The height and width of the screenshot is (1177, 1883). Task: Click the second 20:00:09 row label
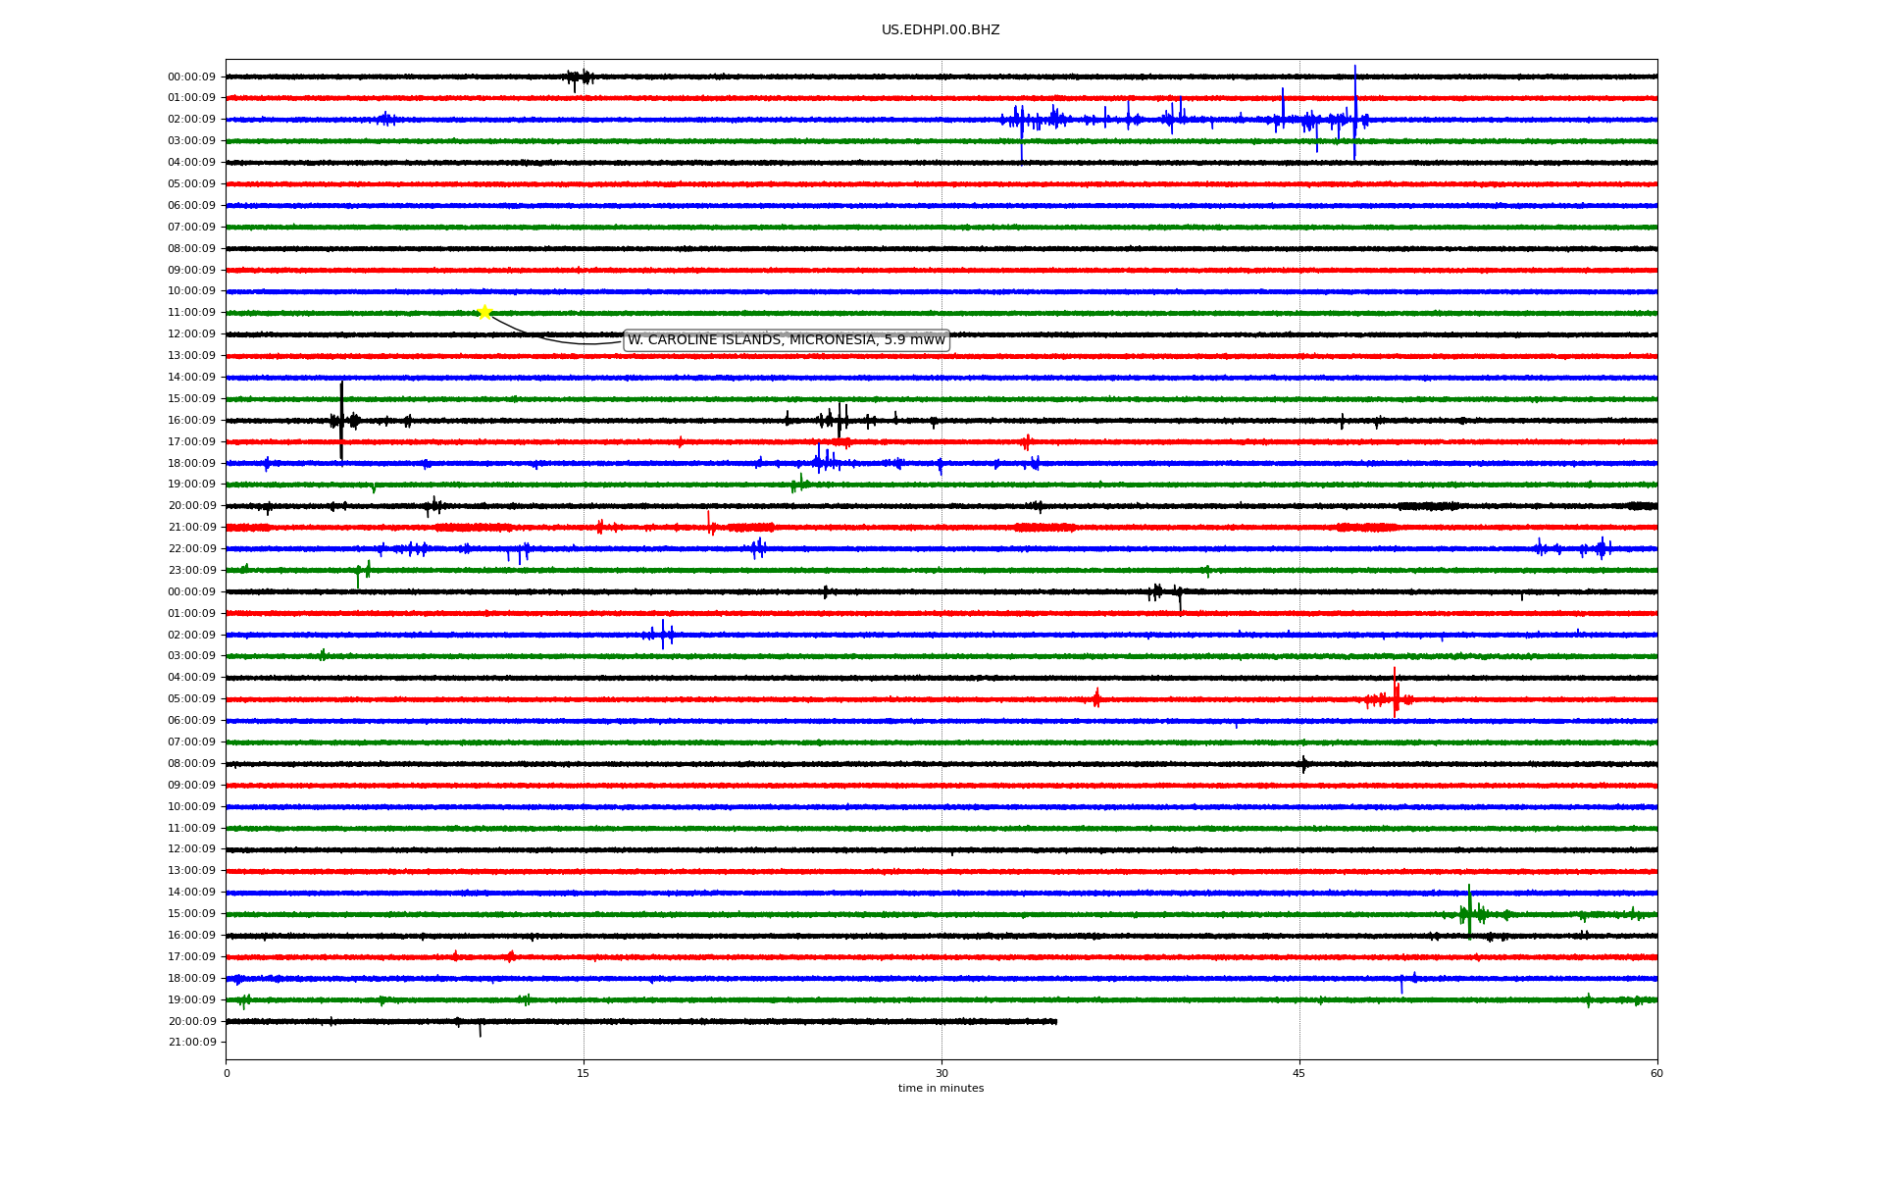point(191,1021)
